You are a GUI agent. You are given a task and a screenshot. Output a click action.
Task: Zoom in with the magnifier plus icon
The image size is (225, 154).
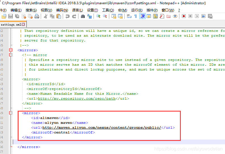[x=98, y=16]
